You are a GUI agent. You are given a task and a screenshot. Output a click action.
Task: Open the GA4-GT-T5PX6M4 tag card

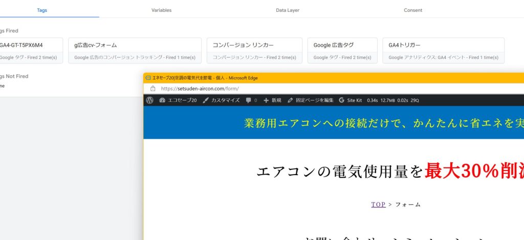(31, 50)
